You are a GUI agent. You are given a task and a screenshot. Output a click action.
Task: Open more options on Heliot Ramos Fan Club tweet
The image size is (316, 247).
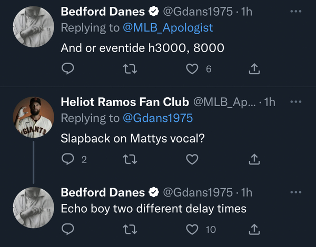[296, 102]
